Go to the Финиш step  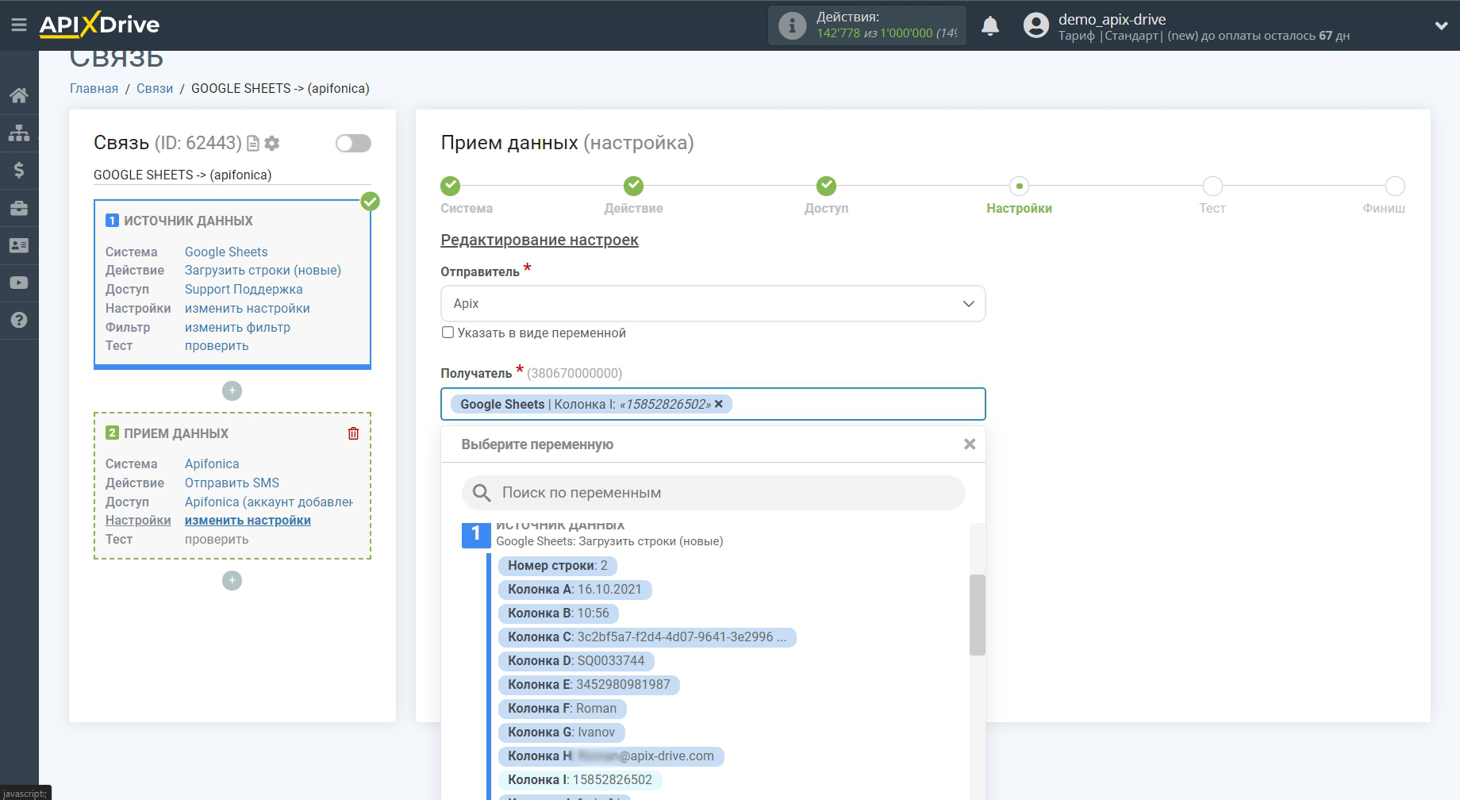[x=1395, y=186]
